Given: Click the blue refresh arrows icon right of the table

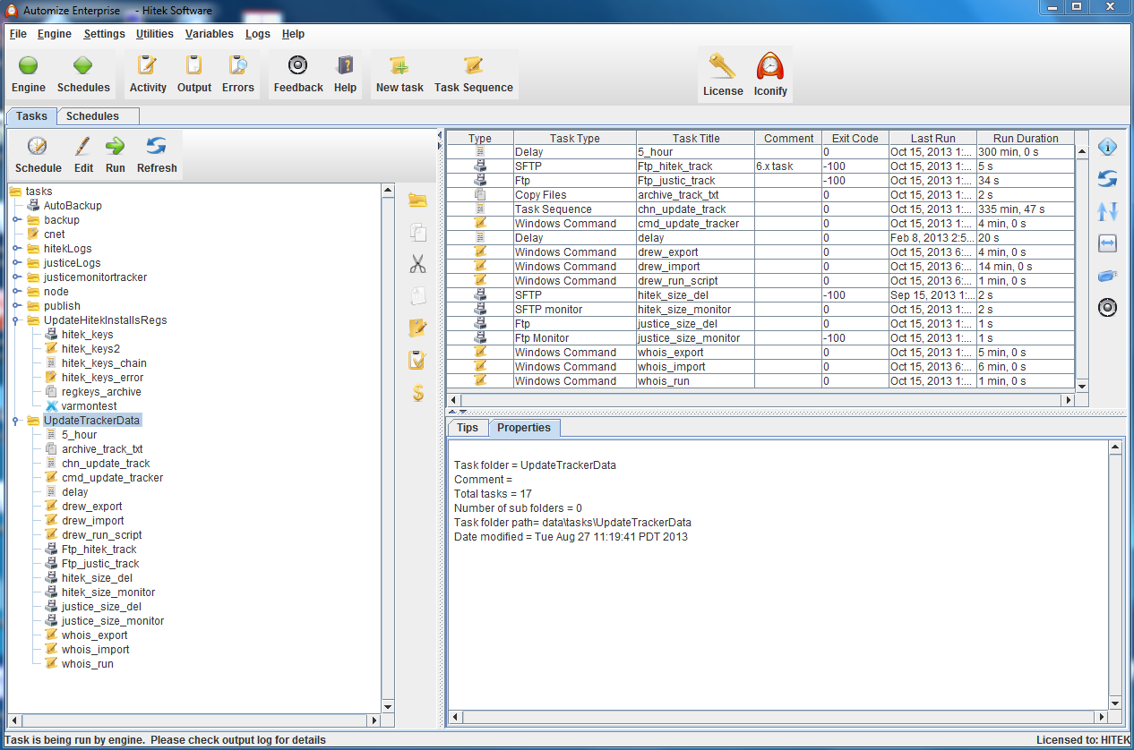Looking at the screenshot, I should (x=1107, y=179).
